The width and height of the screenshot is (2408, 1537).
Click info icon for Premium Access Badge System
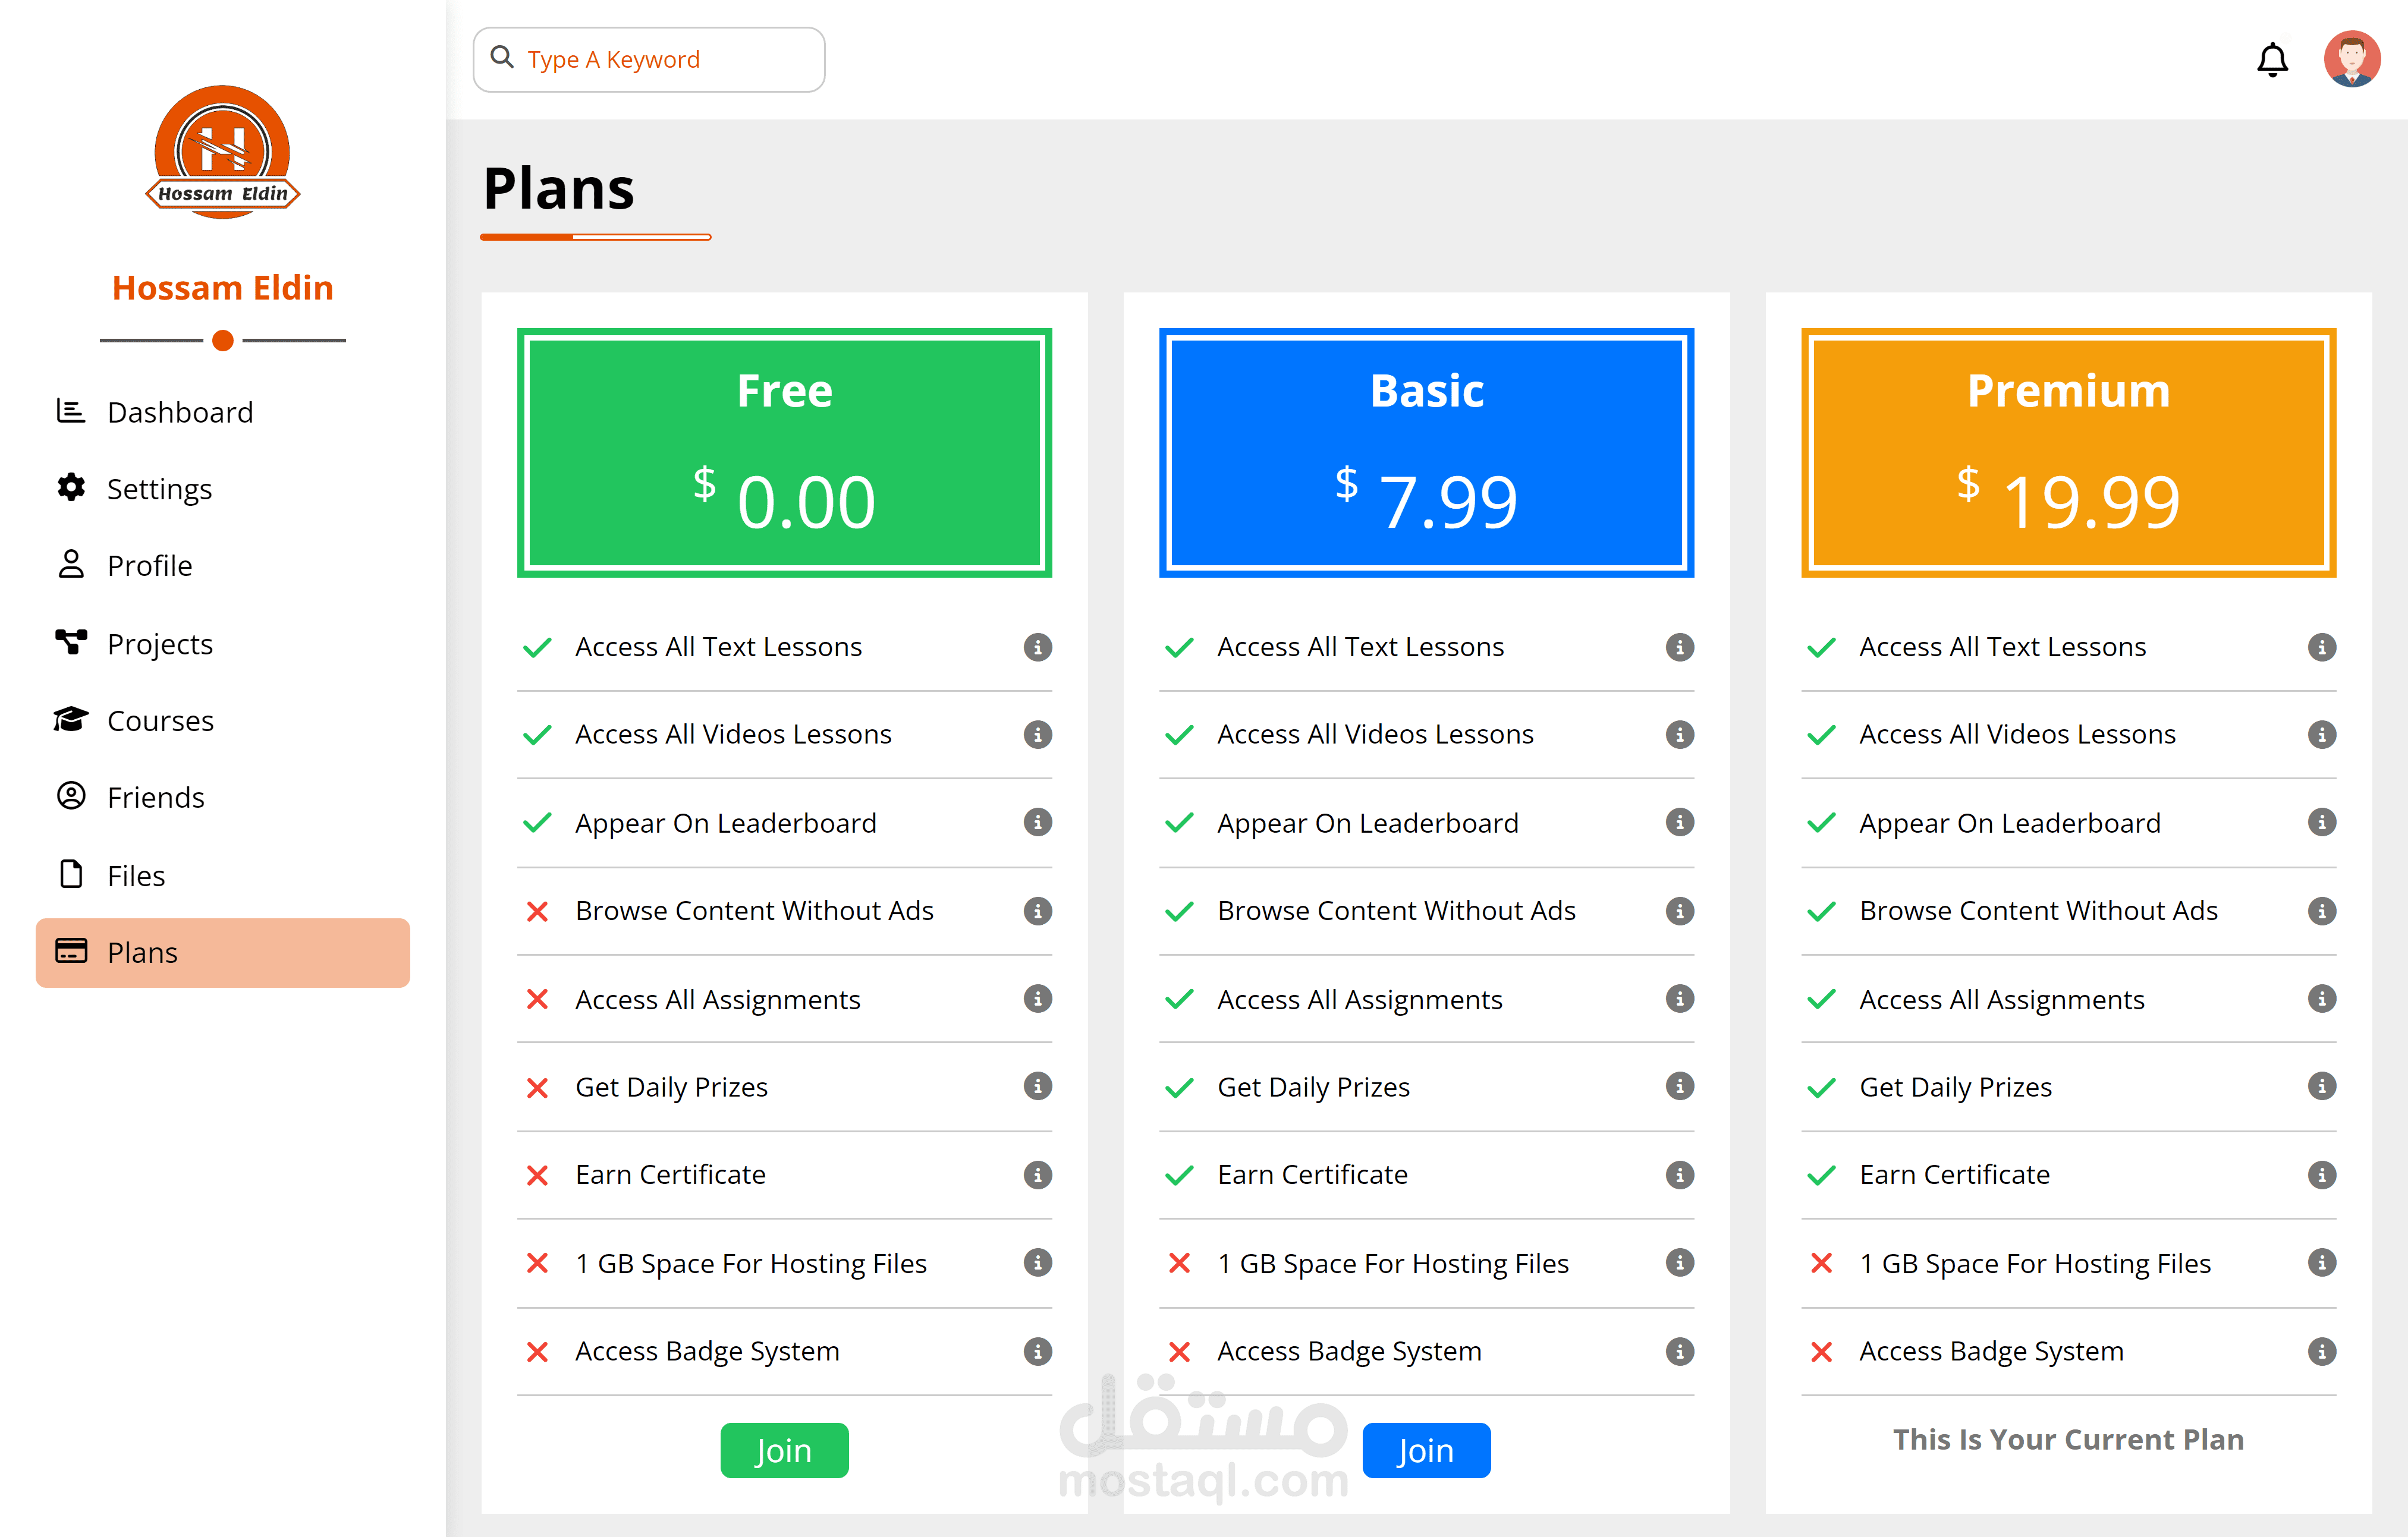(2321, 1351)
